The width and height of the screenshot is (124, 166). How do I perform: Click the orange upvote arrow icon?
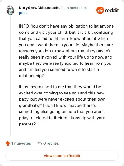[8, 143]
